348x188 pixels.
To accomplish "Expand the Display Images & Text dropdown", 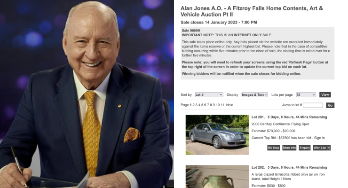I will click(254, 94).
